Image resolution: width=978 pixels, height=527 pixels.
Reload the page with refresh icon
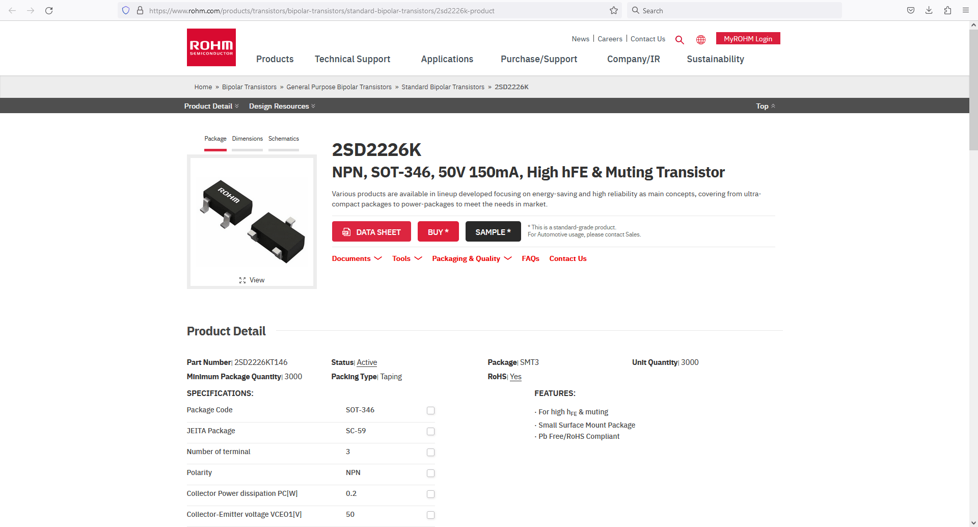pos(49,10)
